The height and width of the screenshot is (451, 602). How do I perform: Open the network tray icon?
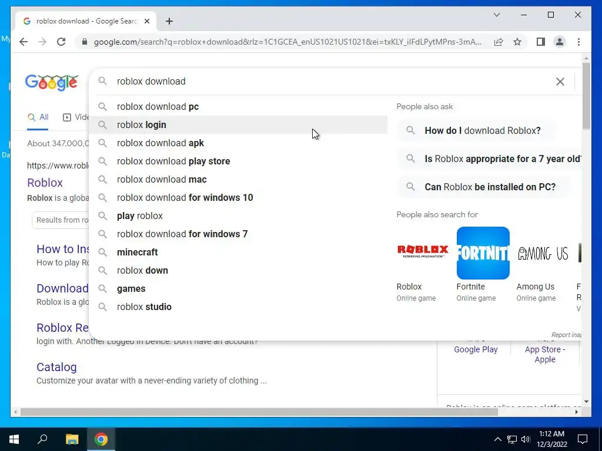click(512, 439)
